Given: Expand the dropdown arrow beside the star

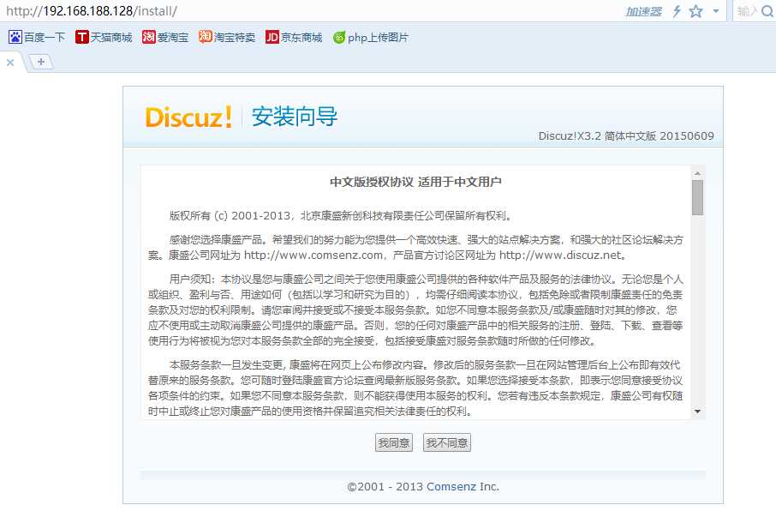Looking at the screenshot, I should pyautogui.click(x=716, y=11).
